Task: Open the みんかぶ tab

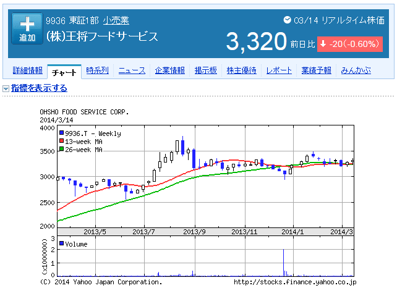Action: [356, 70]
